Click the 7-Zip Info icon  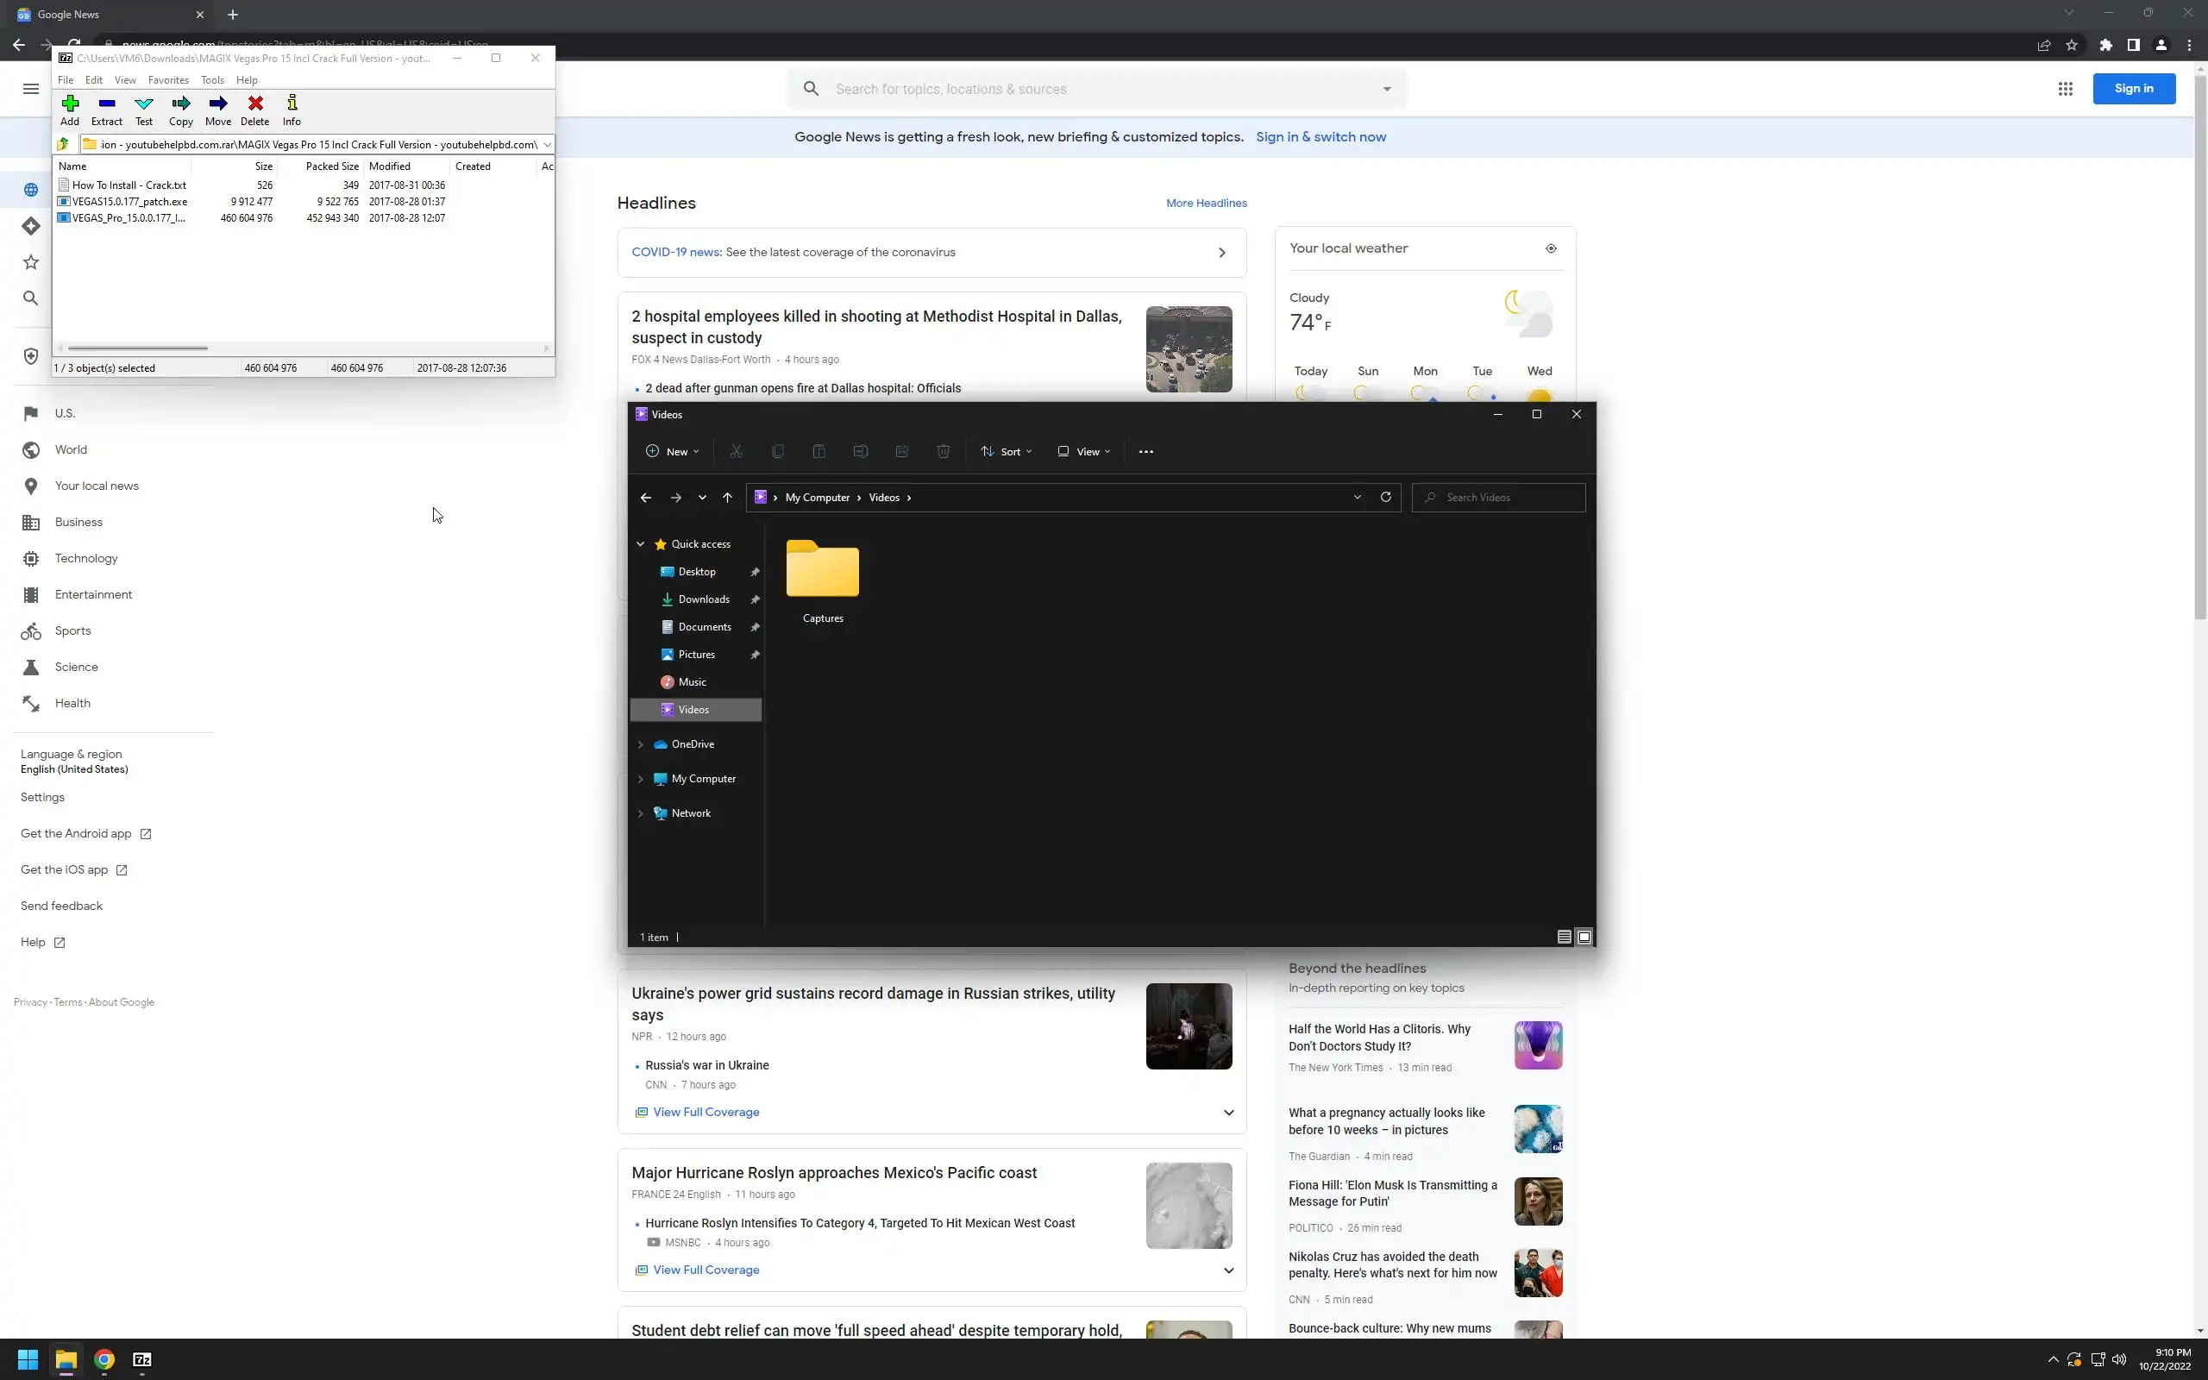[291, 104]
